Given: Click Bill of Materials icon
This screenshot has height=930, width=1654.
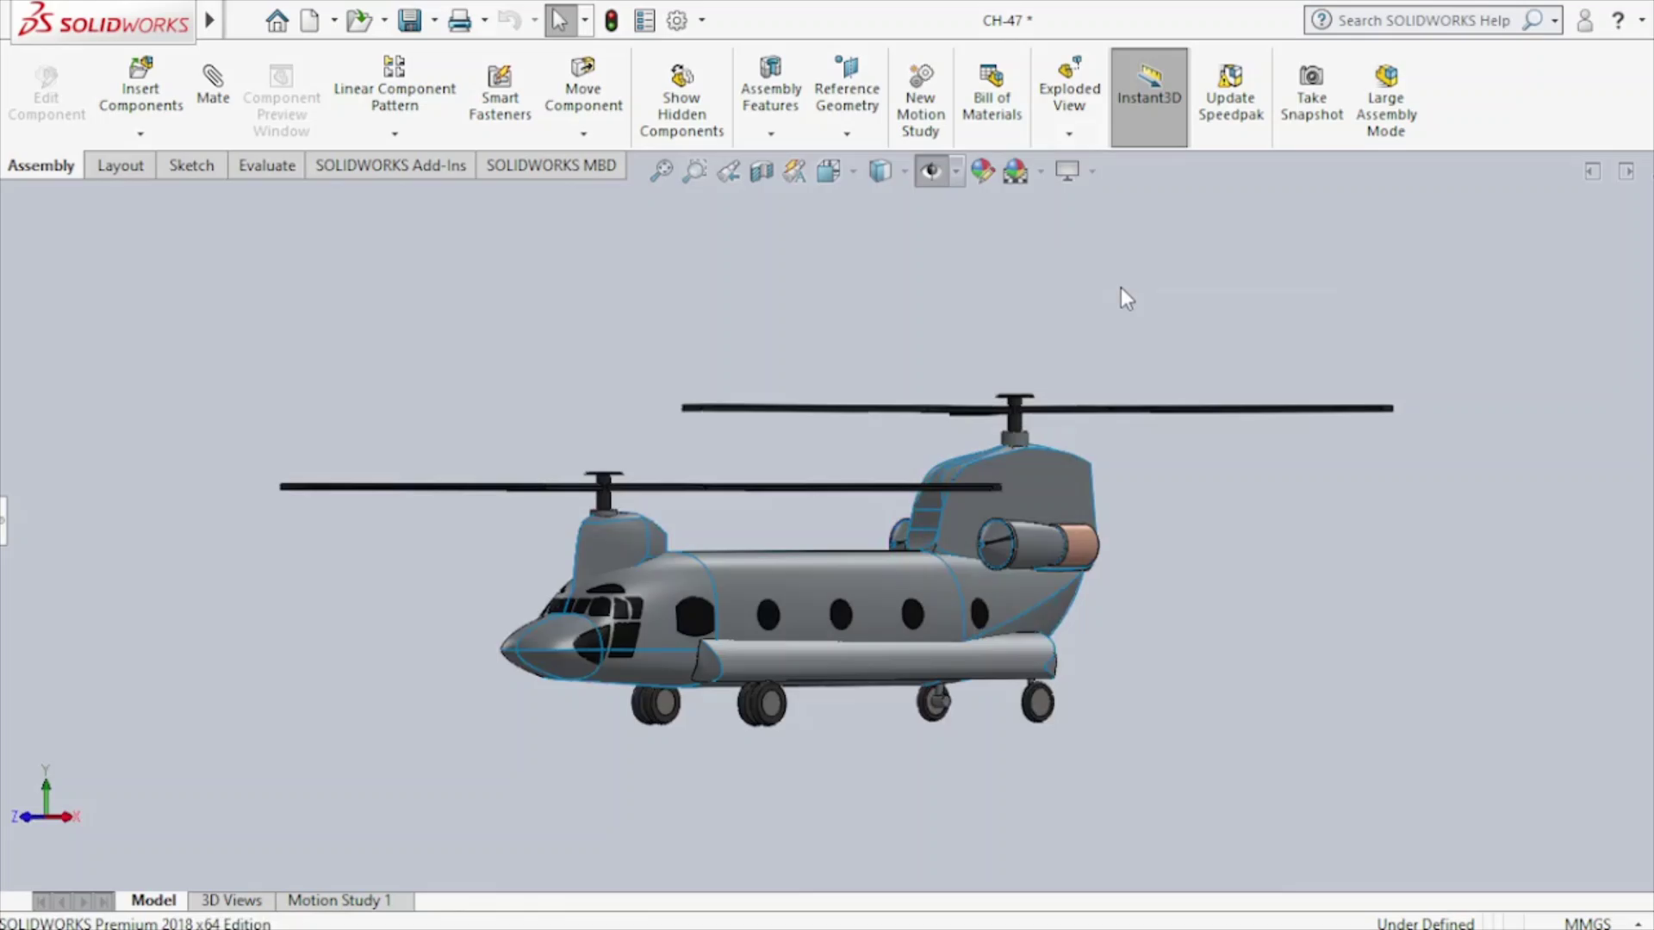Looking at the screenshot, I should pyautogui.click(x=992, y=77).
